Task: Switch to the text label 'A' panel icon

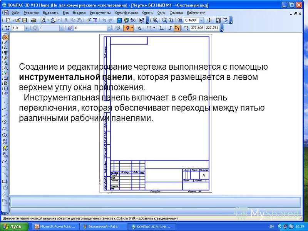Action: (x=5, y=68)
